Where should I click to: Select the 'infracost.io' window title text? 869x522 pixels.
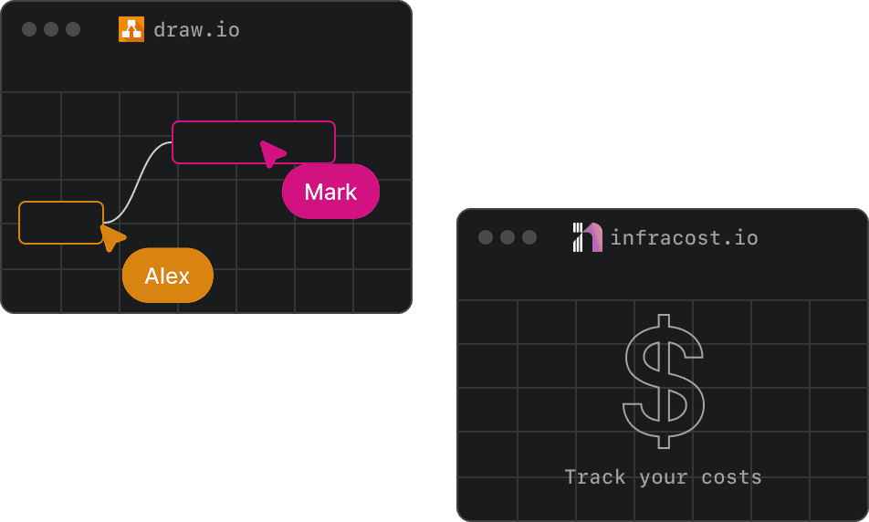(685, 237)
